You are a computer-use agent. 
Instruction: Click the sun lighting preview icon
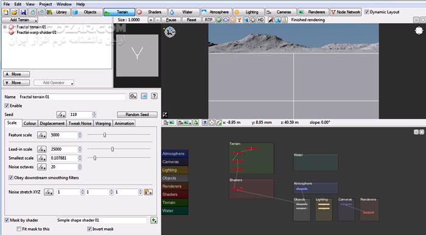click(x=232, y=20)
